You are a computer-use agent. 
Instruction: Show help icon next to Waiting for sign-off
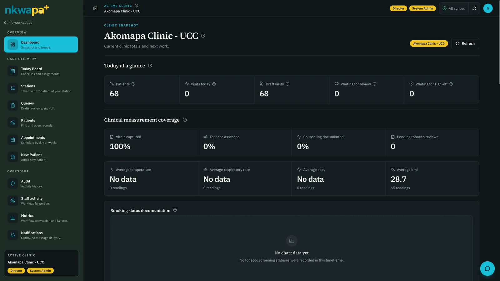pos(451,84)
